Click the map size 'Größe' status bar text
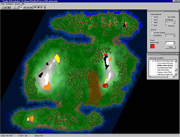Image resolution: width=180 pixels, height=137 pixels. click(7, 136)
